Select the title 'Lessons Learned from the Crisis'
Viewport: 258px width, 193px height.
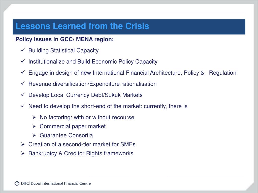point(82,26)
